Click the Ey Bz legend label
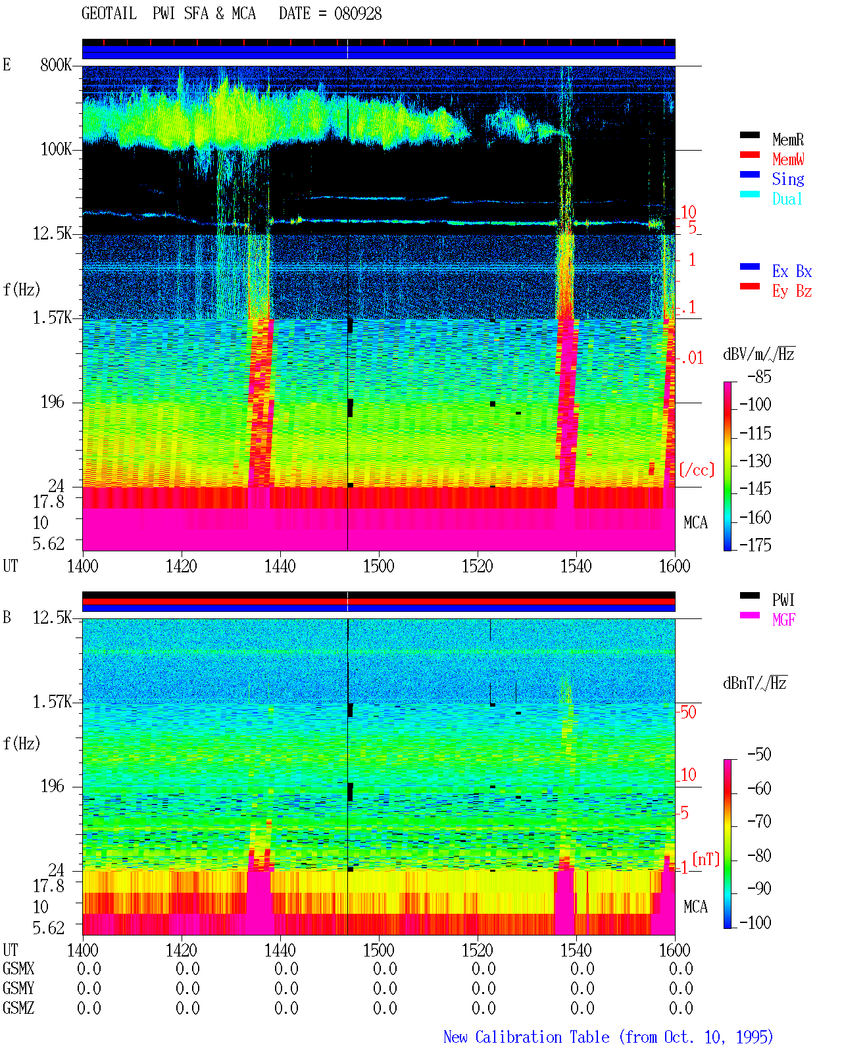 coord(792,291)
